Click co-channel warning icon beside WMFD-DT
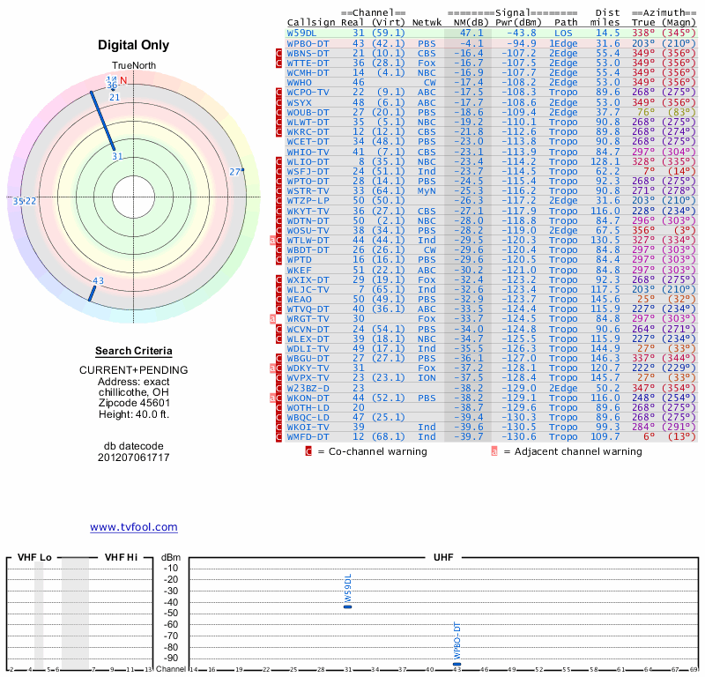 (279, 436)
